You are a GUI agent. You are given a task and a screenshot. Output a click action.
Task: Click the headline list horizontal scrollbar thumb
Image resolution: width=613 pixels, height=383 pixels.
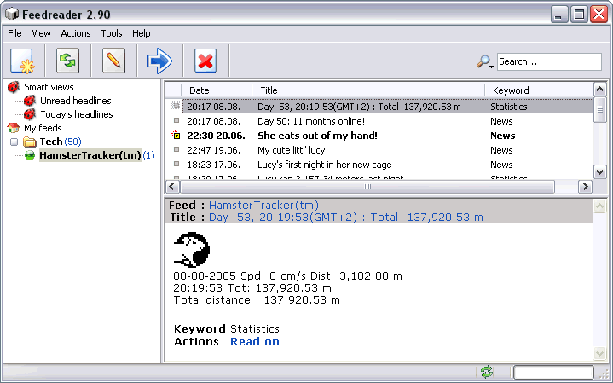click(x=367, y=187)
